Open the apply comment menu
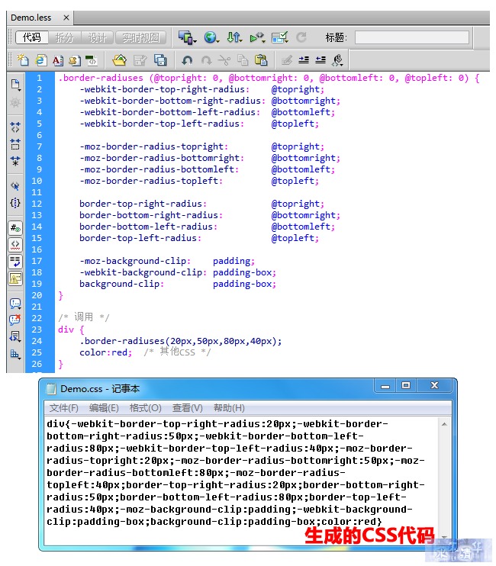This screenshot has height=566, width=496. [x=15, y=304]
